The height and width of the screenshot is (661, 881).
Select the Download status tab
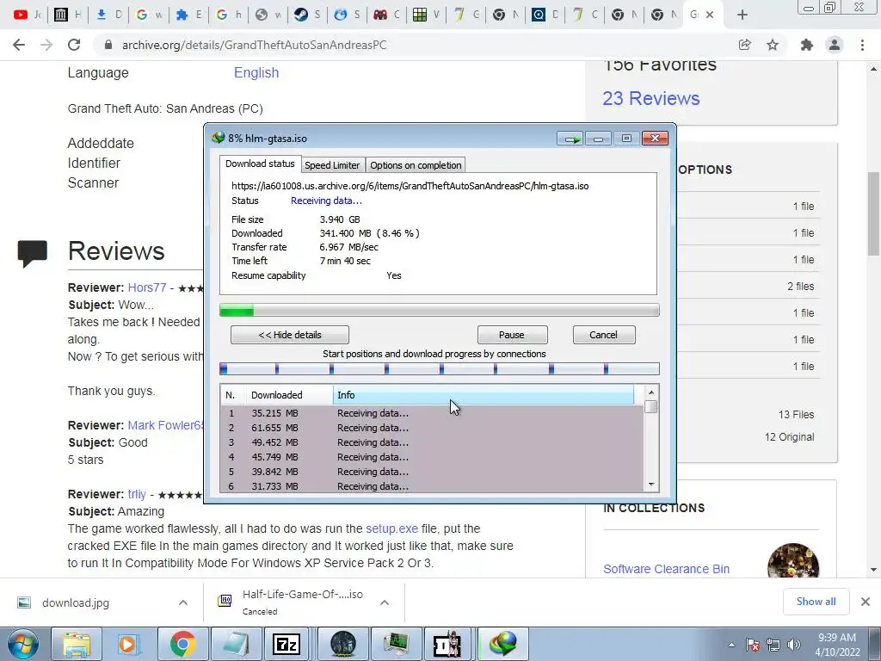[260, 164]
